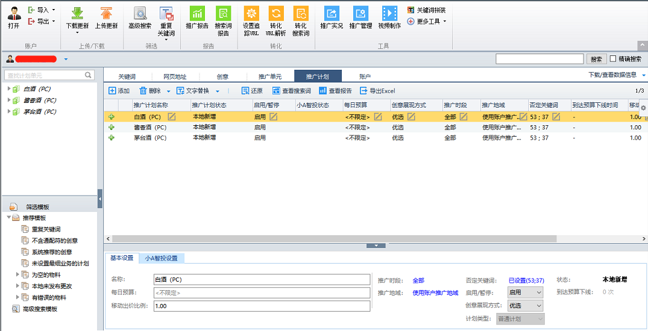Enable the 精确搜索 checkbox
648x331 pixels.
(x=613, y=59)
